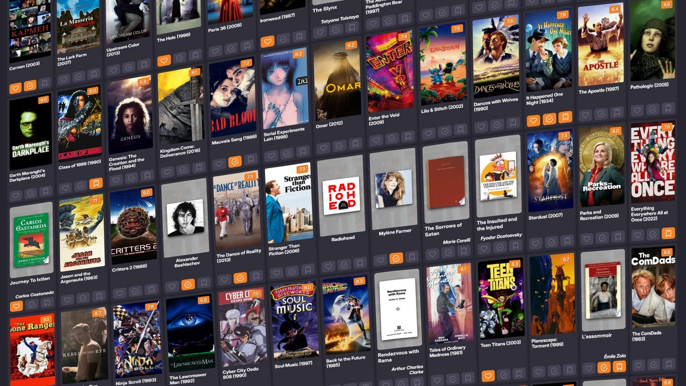Image resolution: width=686 pixels, height=386 pixels.
Task: Like Omar (2012) using heart icon
Action: (x=323, y=148)
